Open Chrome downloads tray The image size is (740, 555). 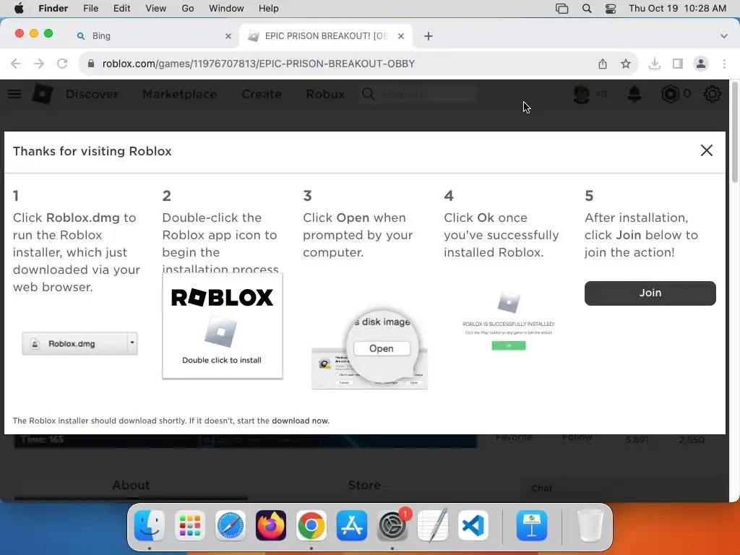[655, 64]
